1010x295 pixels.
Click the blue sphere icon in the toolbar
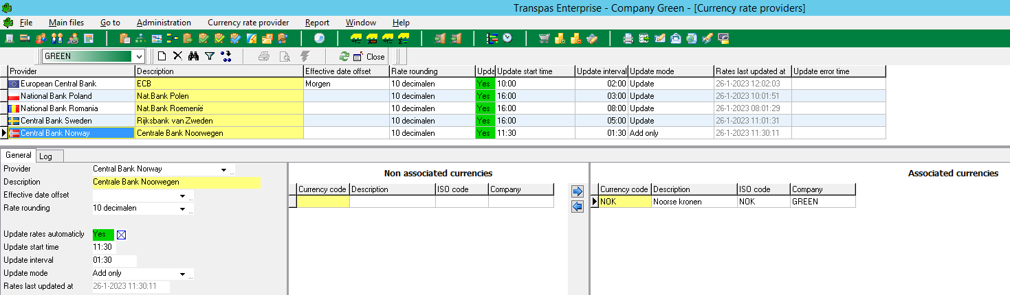[x=319, y=38]
